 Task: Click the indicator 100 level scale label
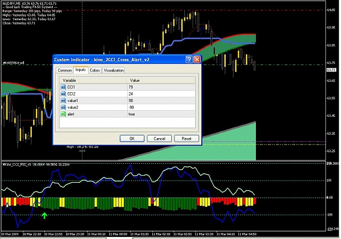tap(329, 181)
